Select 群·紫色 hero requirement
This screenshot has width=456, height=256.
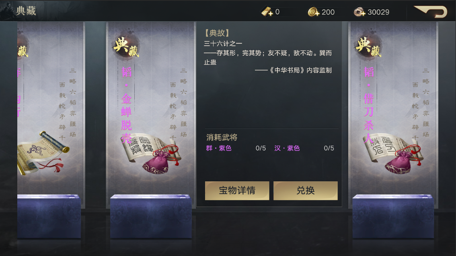[219, 148]
